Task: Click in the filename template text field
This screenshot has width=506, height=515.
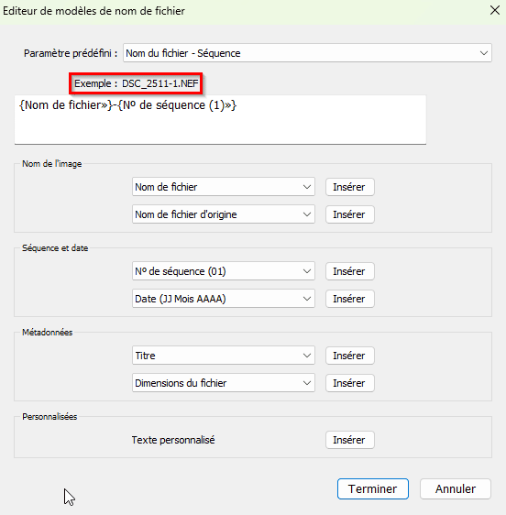Action: 220,119
